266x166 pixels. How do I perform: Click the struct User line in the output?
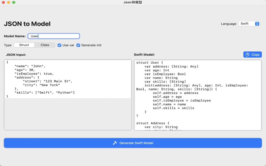148,62
